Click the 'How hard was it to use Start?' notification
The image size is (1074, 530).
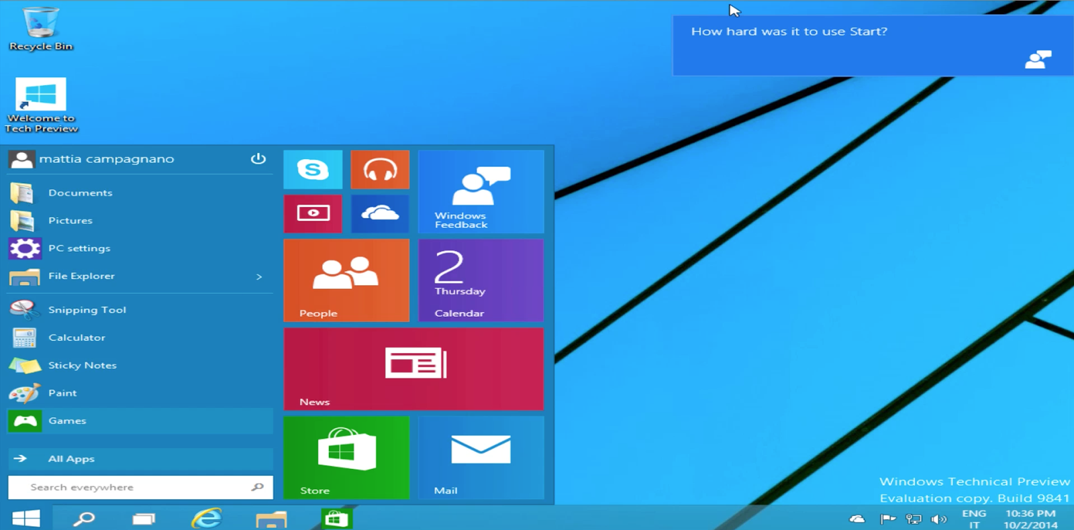873,46
